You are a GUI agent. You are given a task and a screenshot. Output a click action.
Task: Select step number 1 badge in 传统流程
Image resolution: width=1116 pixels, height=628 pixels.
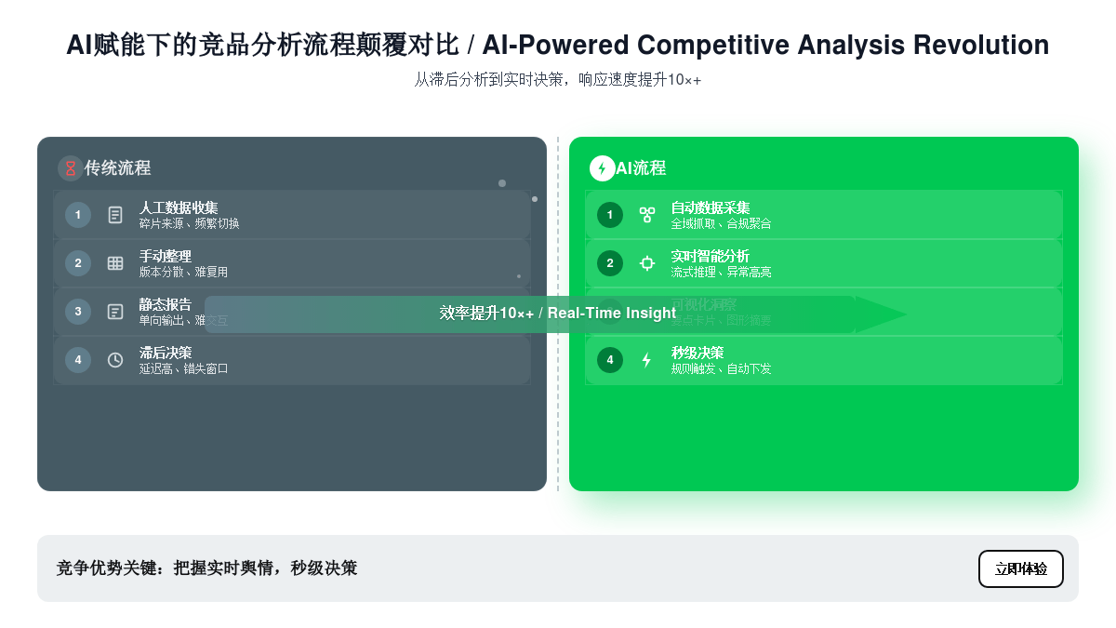click(x=78, y=215)
